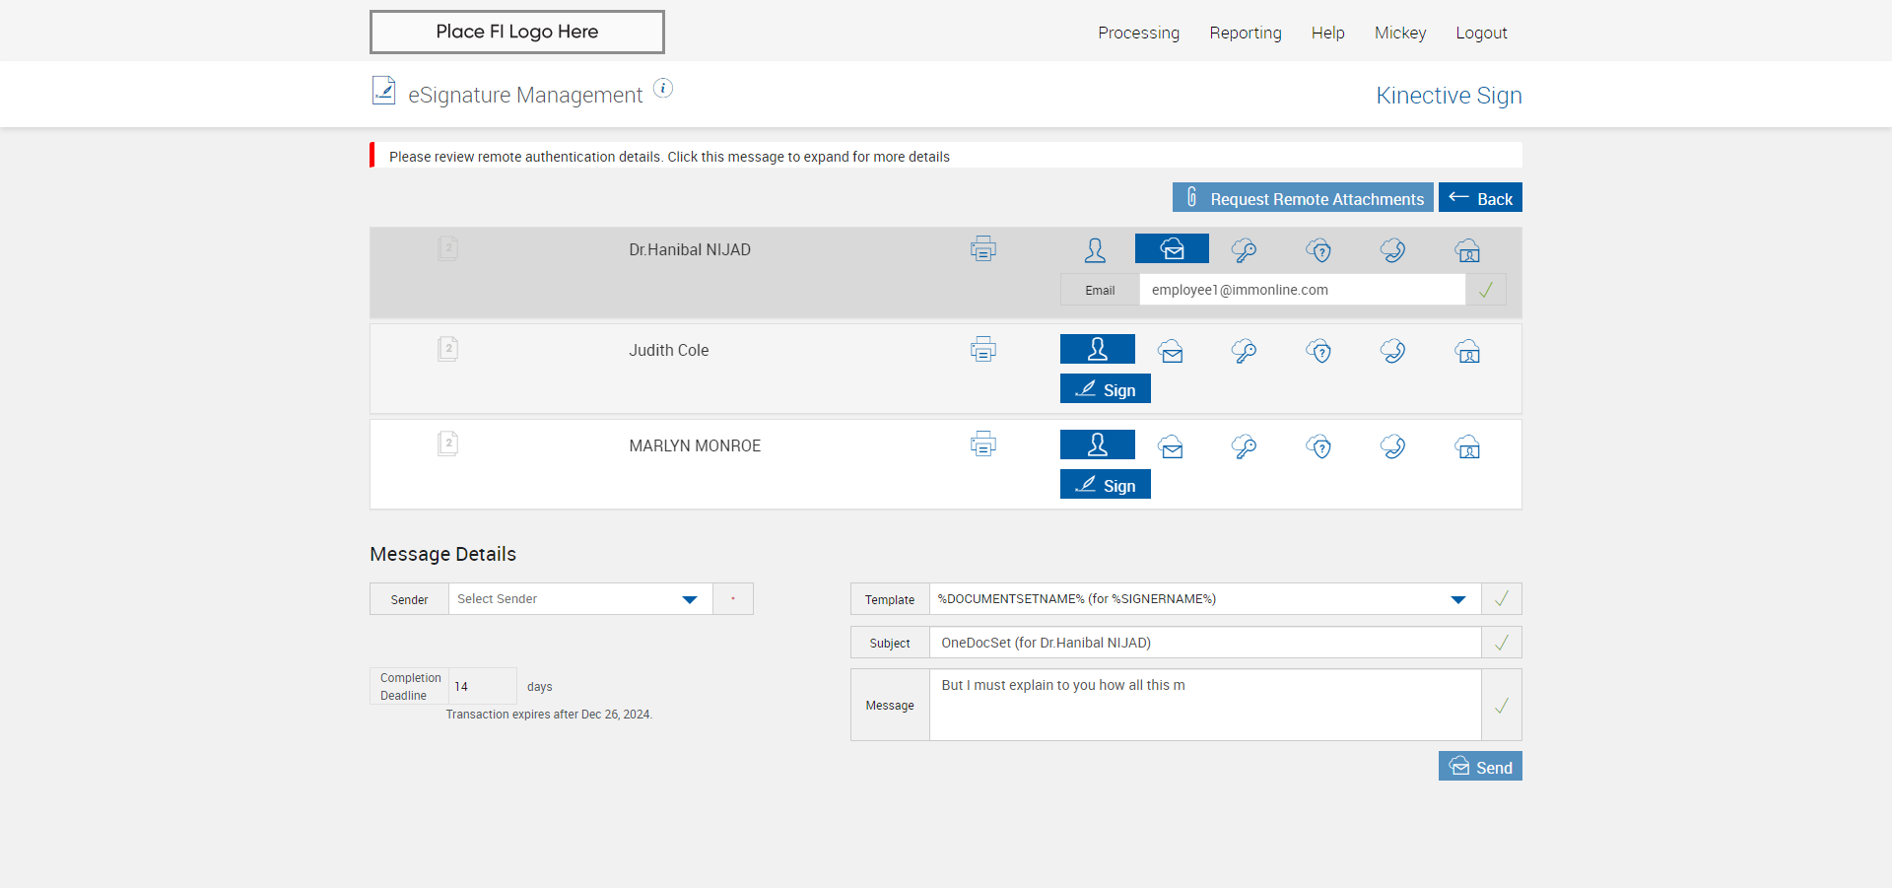This screenshot has width=1892, height=888.
Task: Open the eSignature Management info icon
Action: tap(663, 89)
